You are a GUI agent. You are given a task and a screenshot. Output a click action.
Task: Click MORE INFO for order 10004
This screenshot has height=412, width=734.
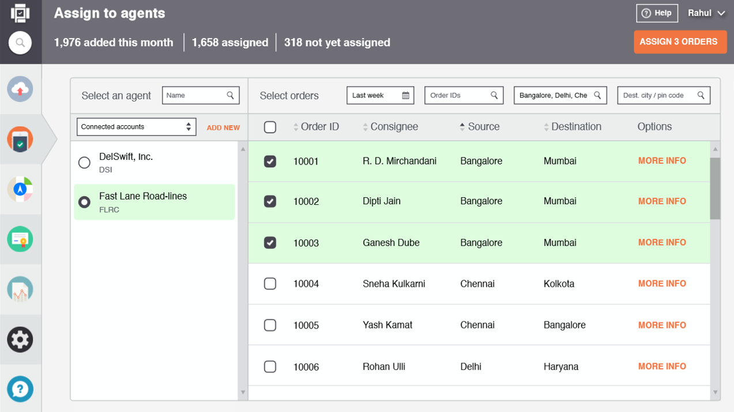pyautogui.click(x=662, y=284)
